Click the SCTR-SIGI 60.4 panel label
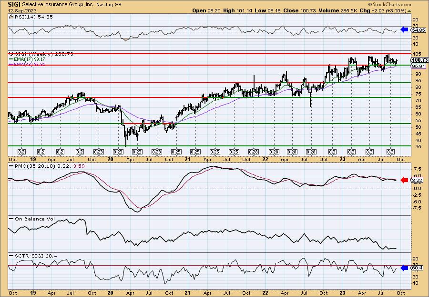429x297 pixels. point(33,256)
